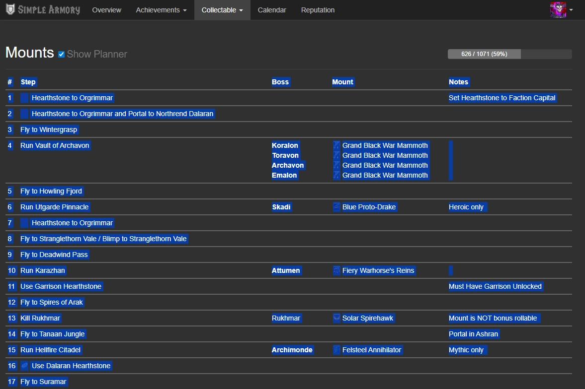Click the Mythic only note
Viewport: 585px width, 389px height.
point(466,350)
